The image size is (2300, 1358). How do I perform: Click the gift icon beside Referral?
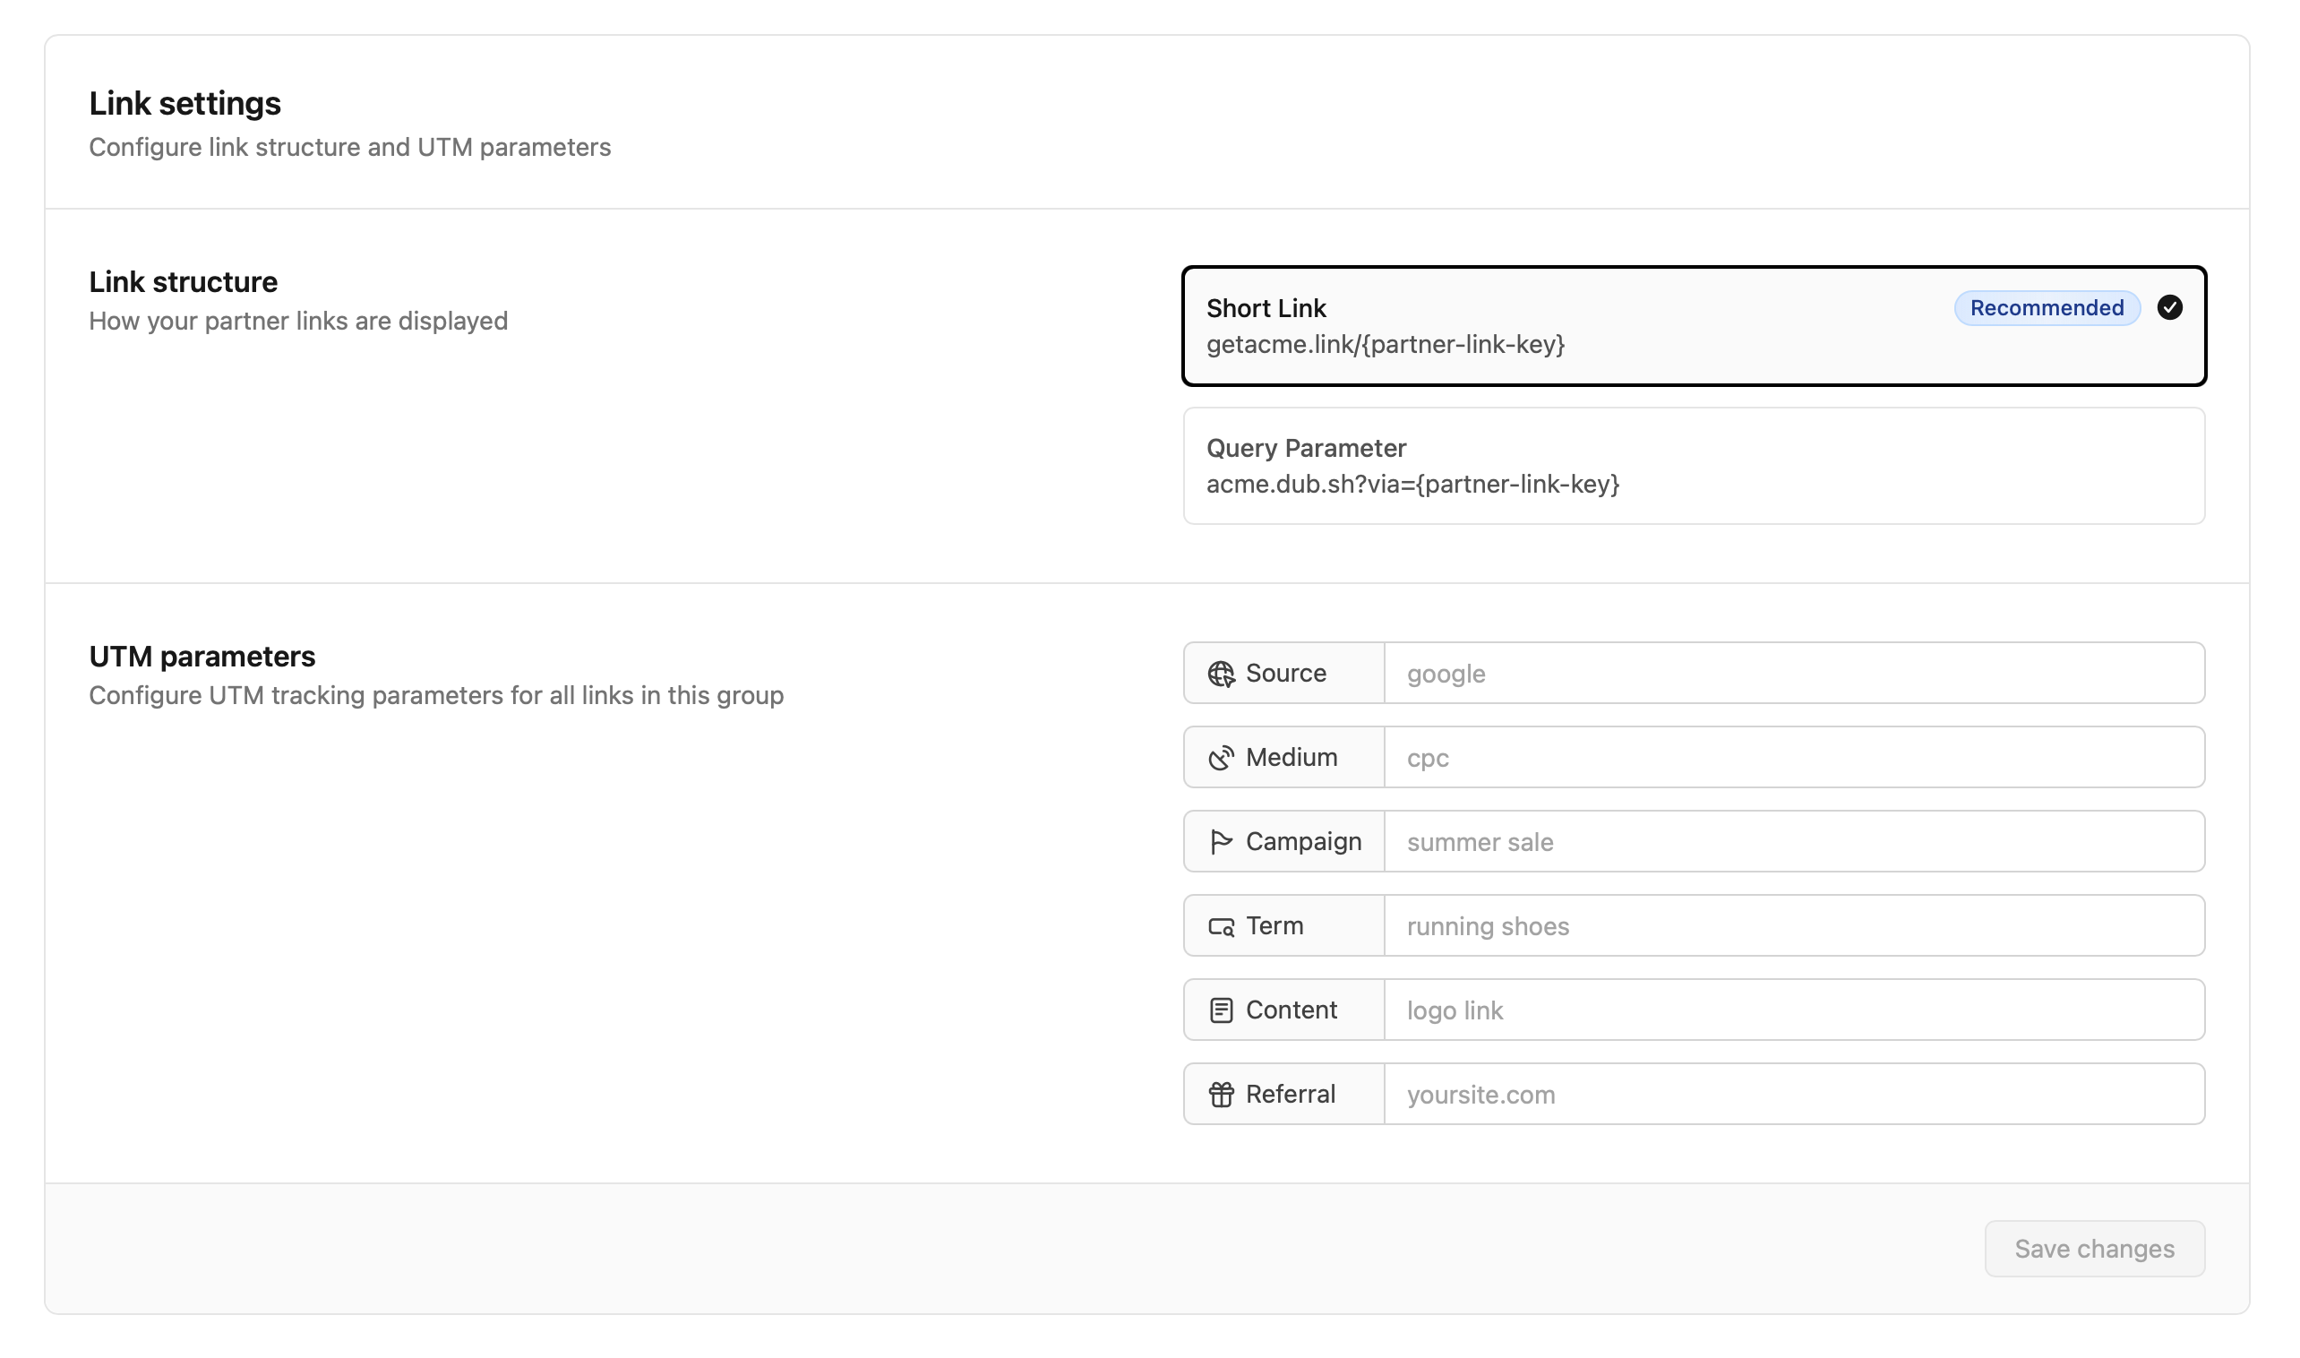click(x=1221, y=1095)
